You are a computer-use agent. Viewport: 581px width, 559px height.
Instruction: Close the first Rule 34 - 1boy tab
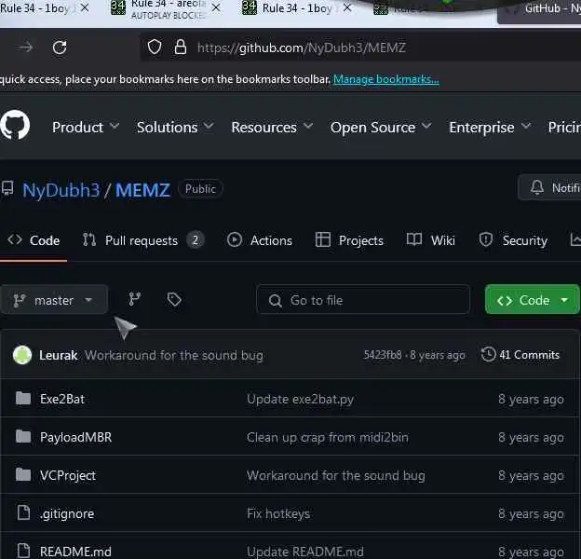coord(85,7)
